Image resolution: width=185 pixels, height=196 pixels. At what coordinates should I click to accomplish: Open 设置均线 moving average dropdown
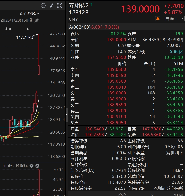(29, 13)
